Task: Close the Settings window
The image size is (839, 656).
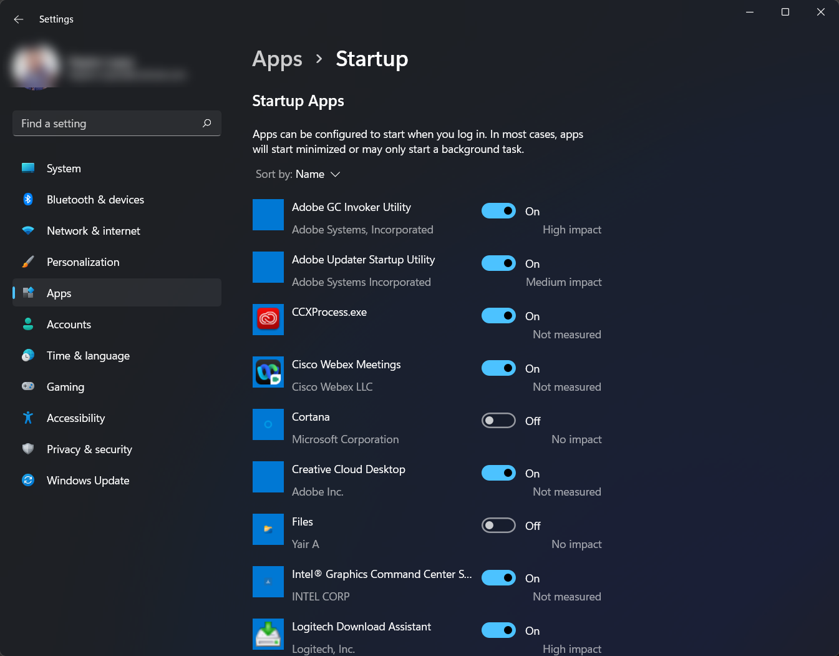Action: (821, 12)
